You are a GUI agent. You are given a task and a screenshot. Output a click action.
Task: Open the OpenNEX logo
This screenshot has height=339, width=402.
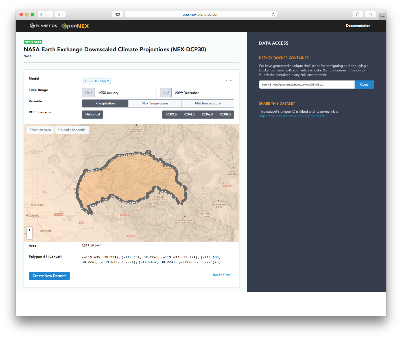point(75,26)
